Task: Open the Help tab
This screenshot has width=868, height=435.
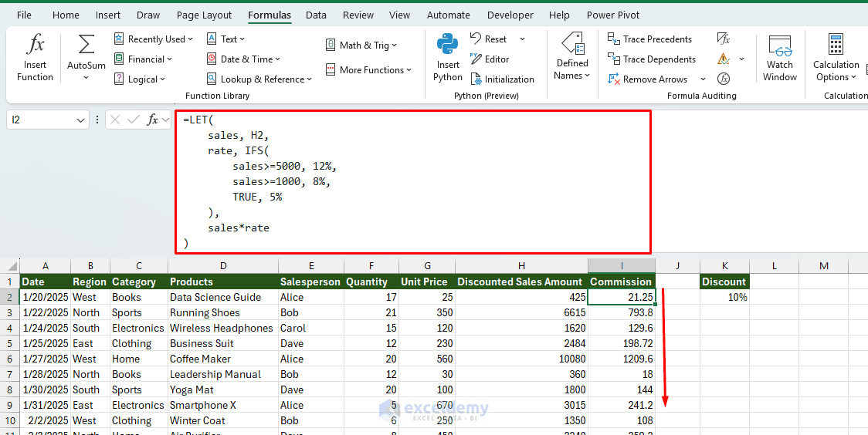Action: [558, 15]
